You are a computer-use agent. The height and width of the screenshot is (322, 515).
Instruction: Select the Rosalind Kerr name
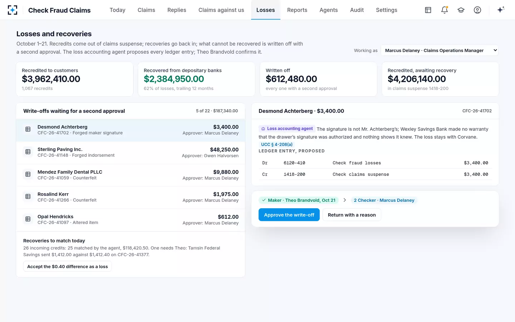(53, 194)
